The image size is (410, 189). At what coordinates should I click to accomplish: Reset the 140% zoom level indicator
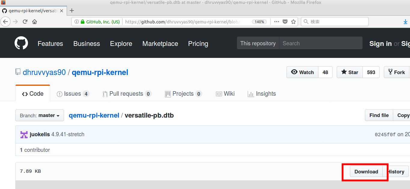tap(259, 22)
